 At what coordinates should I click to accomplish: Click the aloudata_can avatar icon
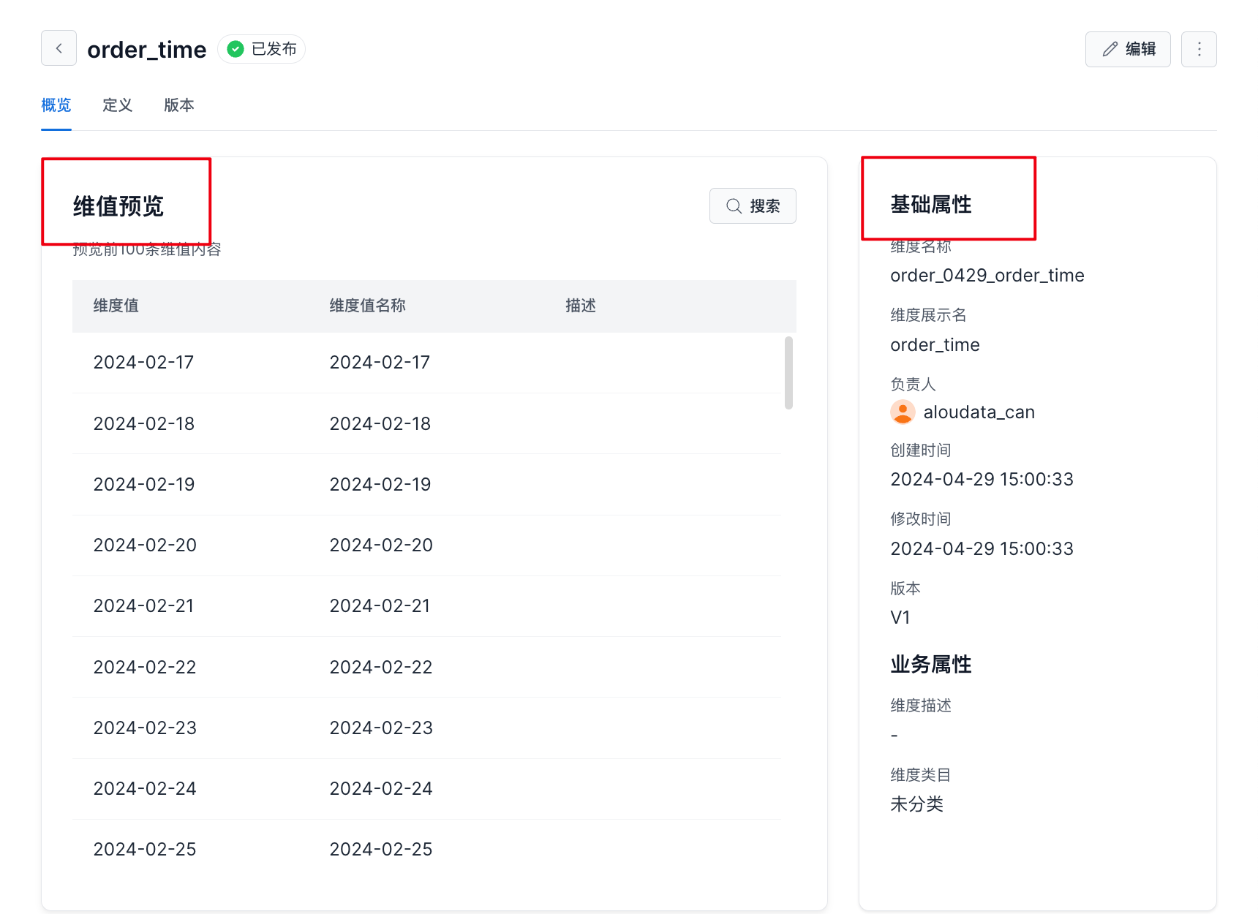click(x=903, y=412)
